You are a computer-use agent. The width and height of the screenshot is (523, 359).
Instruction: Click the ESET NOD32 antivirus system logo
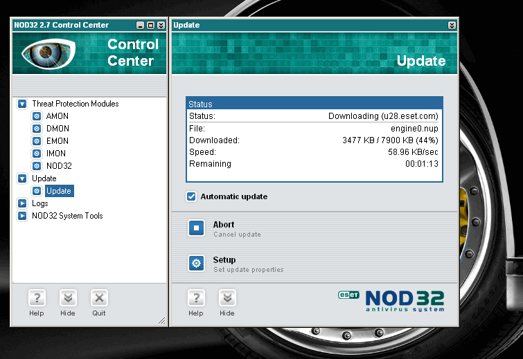pyautogui.click(x=391, y=301)
